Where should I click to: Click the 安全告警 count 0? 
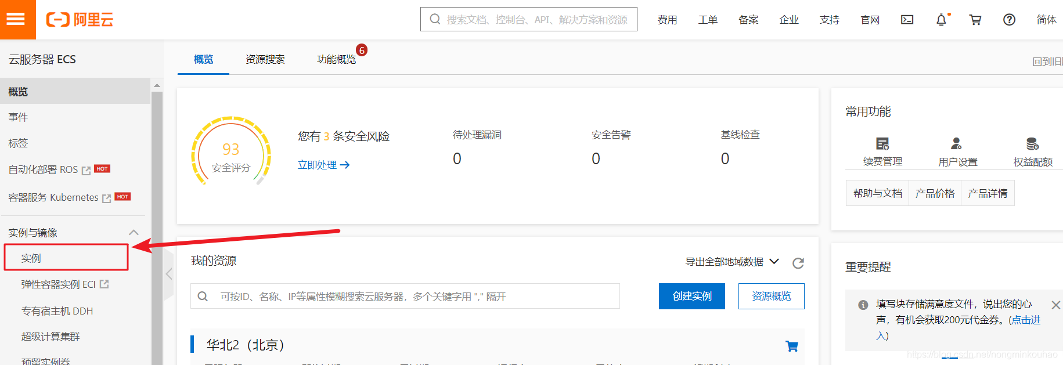[x=596, y=158]
